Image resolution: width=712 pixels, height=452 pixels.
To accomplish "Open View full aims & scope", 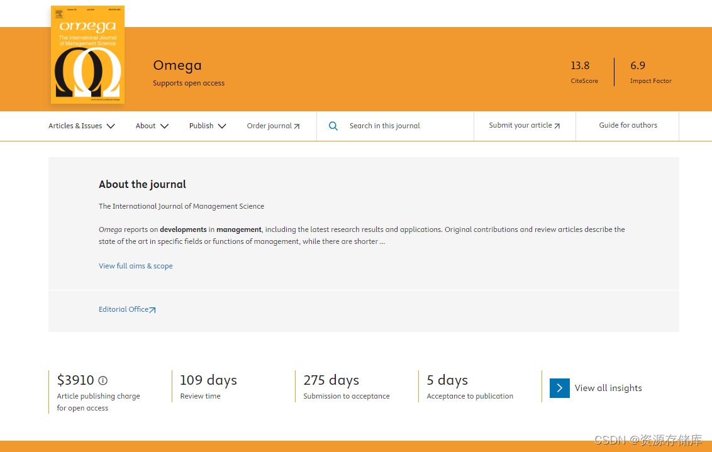I will (x=136, y=266).
